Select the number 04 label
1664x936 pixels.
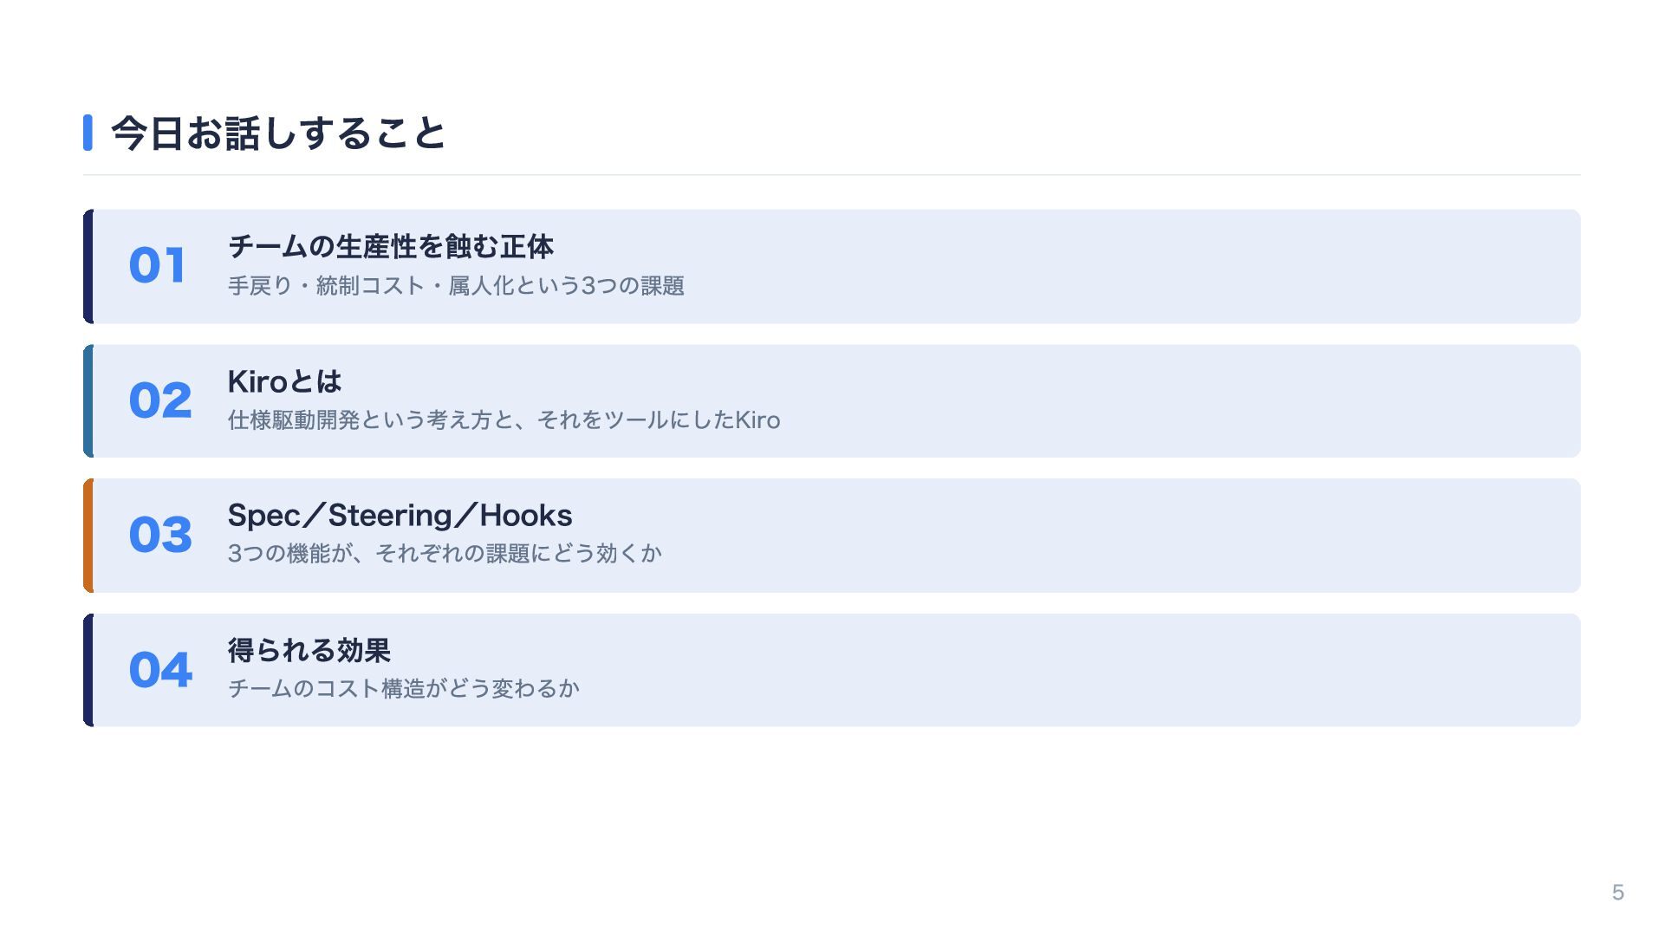click(160, 670)
